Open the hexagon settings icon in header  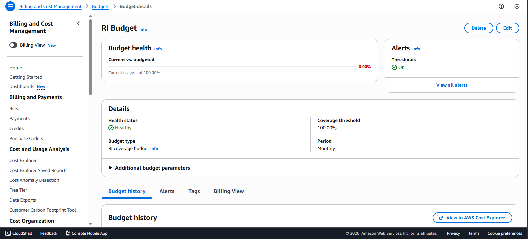point(517,6)
